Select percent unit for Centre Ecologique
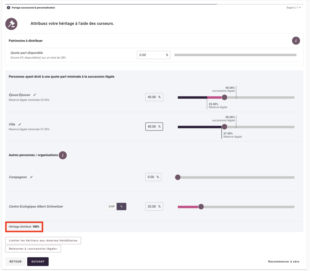 [121, 206]
